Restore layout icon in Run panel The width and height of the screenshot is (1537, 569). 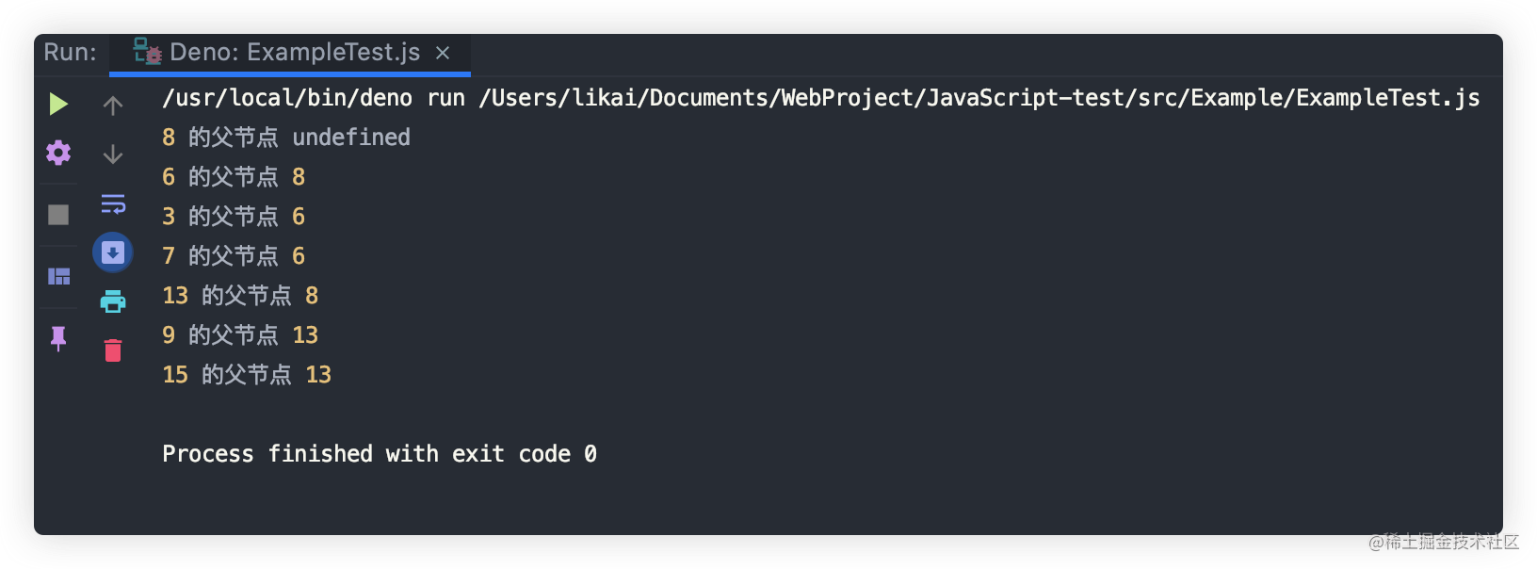(58, 276)
